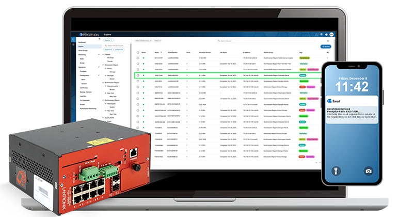Open Firmware under Operations
This screenshot has width=413, height=217.
pyautogui.click(x=83, y=71)
